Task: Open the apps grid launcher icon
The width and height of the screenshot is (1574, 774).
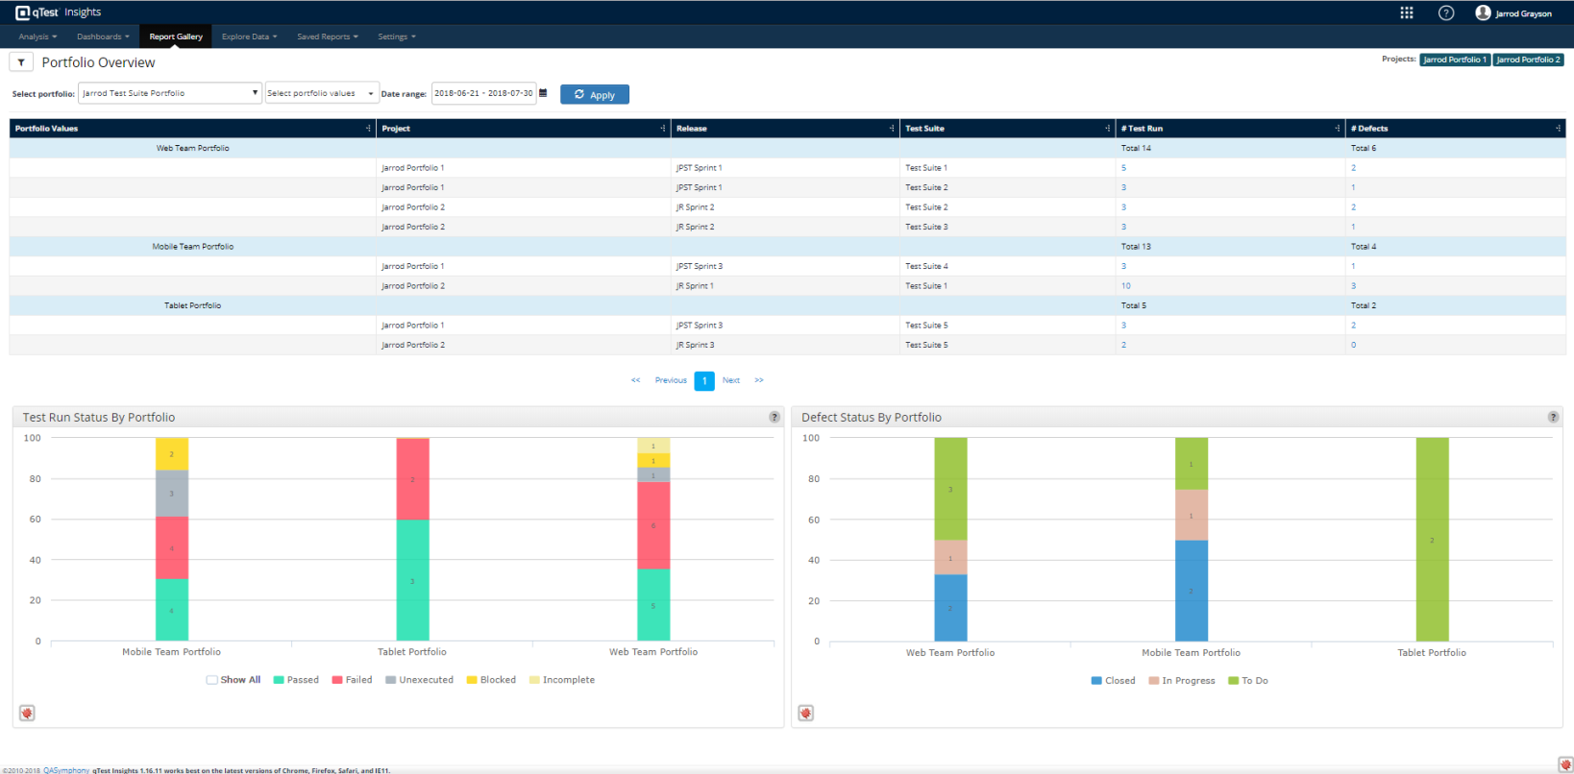Action: (x=1406, y=12)
